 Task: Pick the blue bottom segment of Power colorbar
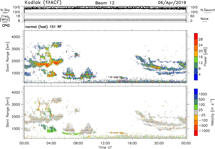(196, 77)
